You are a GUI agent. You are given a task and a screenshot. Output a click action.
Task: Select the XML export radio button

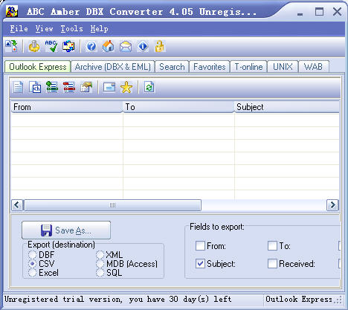pos(100,254)
